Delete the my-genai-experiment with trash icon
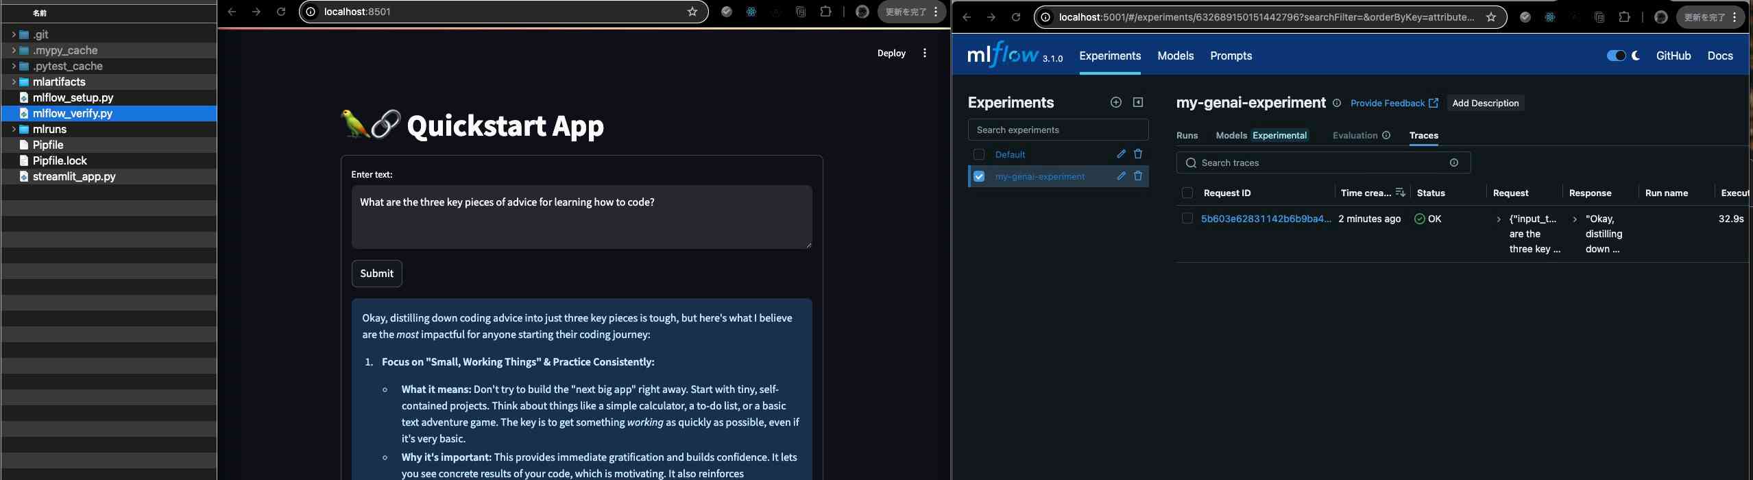The width and height of the screenshot is (1753, 480). tap(1138, 176)
